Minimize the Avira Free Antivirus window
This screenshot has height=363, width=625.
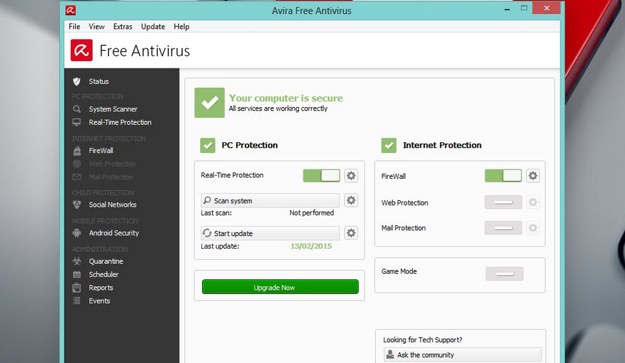tap(507, 9)
